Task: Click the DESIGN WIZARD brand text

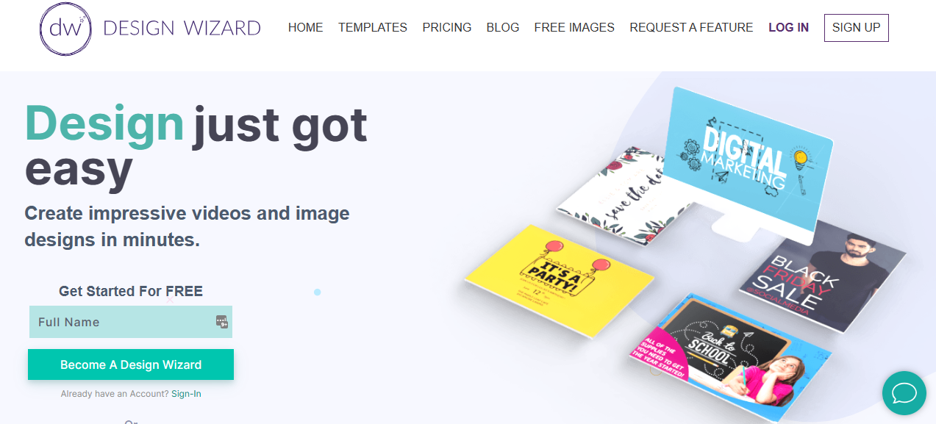Action: click(x=182, y=29)
